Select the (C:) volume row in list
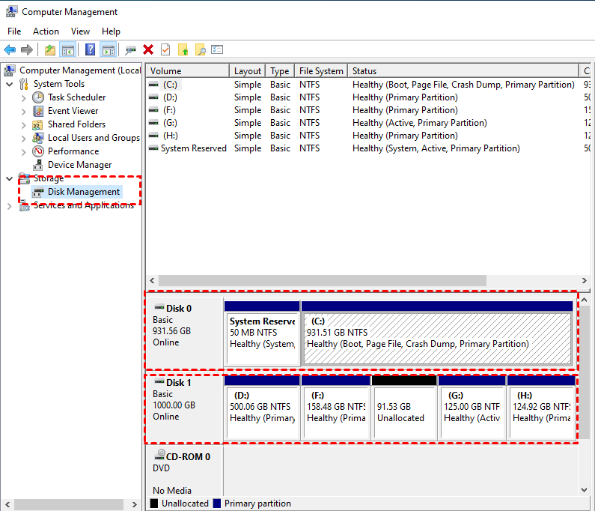The width and height of the screenshot is (595, 511). (368, 85)
